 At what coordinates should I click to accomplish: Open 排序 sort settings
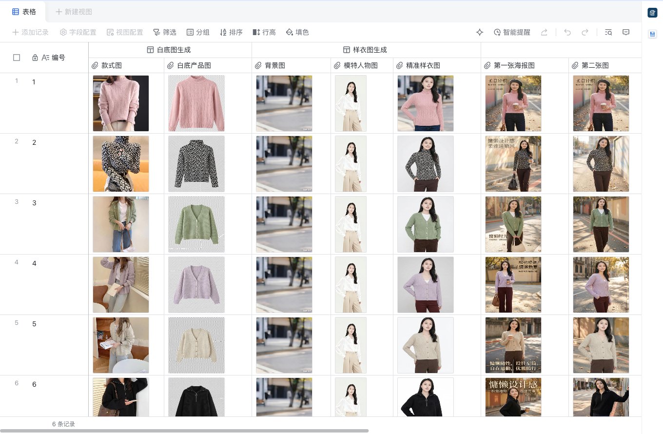231,32
